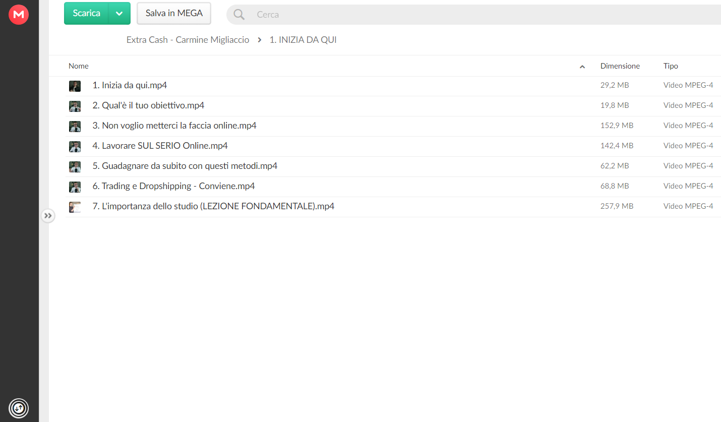Click Video MPEG-4 type in Inizia da qui row
The width and height of the screenshot is (721, 422).
click(x=688, y=85)
